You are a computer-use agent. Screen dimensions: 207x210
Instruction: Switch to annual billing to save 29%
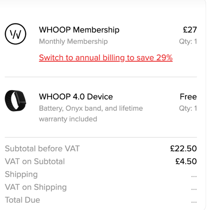coord(106,58)
